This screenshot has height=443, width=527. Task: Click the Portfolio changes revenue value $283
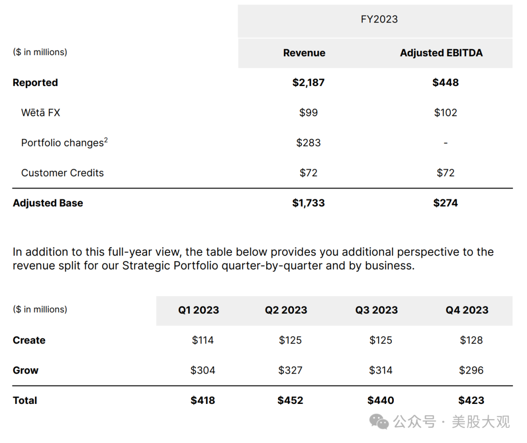(308, 143)
